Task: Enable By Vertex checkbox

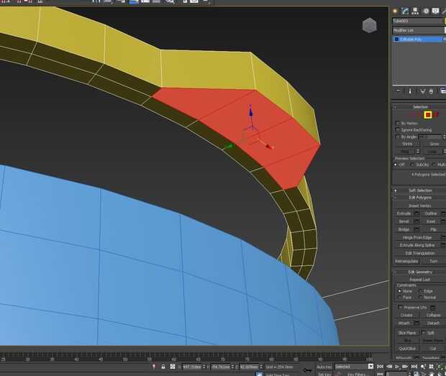Action: coord(397,124)
